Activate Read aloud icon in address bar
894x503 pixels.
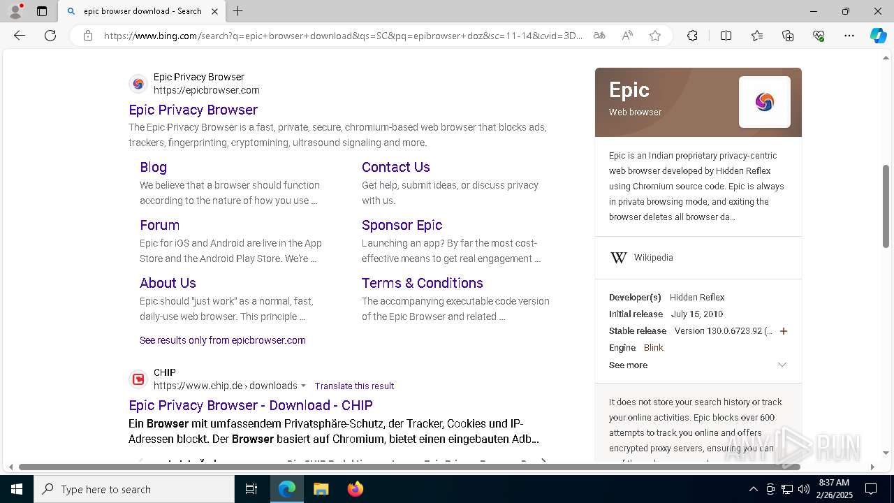coord(627,36)
